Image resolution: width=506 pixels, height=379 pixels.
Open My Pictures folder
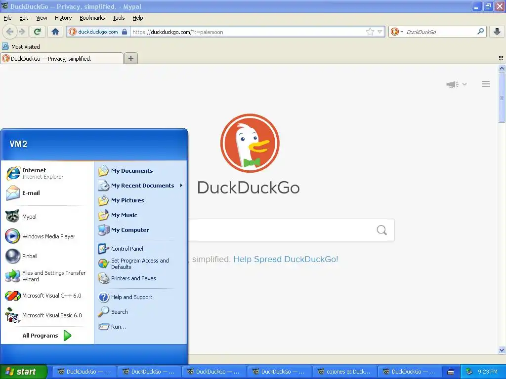[x=140, y=200]
